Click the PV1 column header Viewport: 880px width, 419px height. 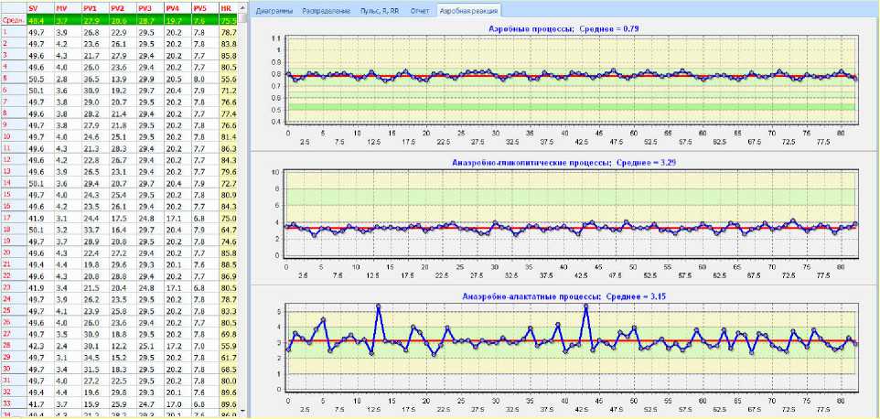[95, 9]
